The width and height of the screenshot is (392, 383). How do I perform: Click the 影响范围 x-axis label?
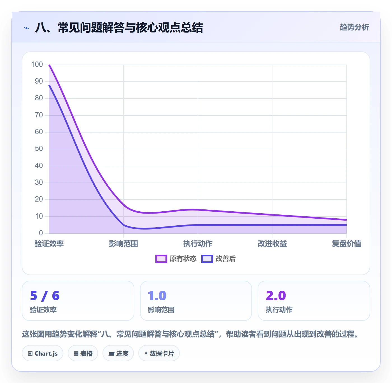[x=123, y=244]
